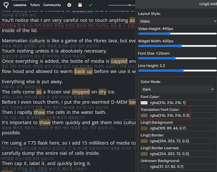The height and width of the screenshot is (172, 217).
Task: Click the lesson progress slider handle
Action: click(x=130, y=5)
